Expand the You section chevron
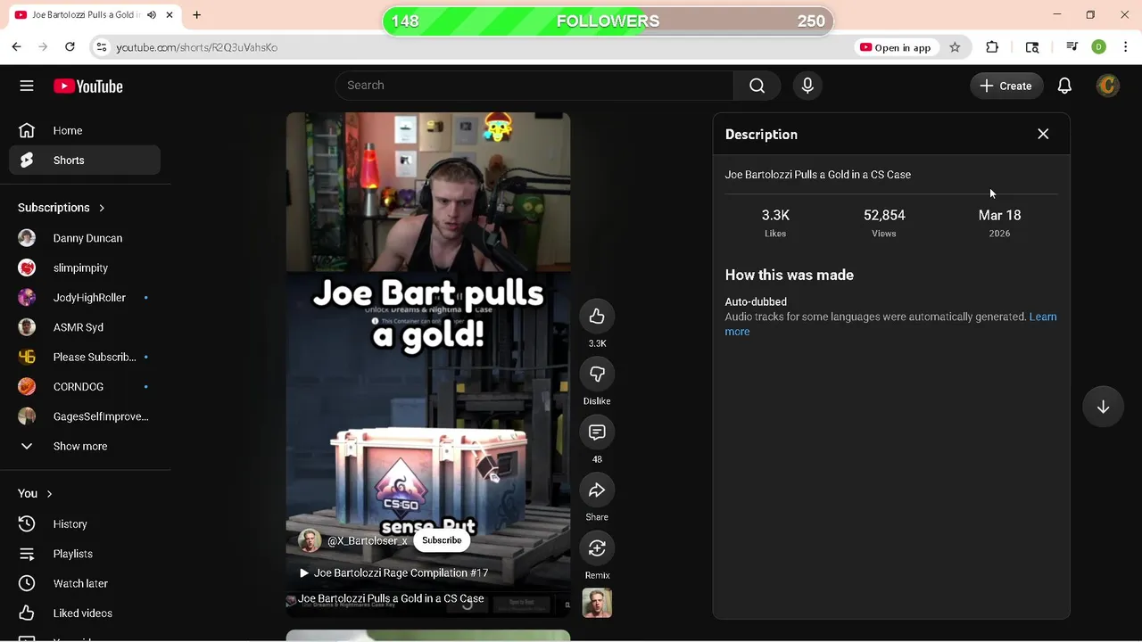 point(49,494)
